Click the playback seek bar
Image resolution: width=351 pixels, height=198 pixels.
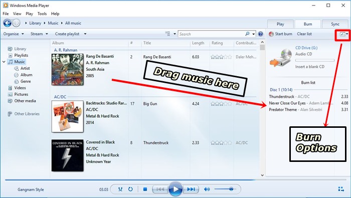(x=175, y=179)
